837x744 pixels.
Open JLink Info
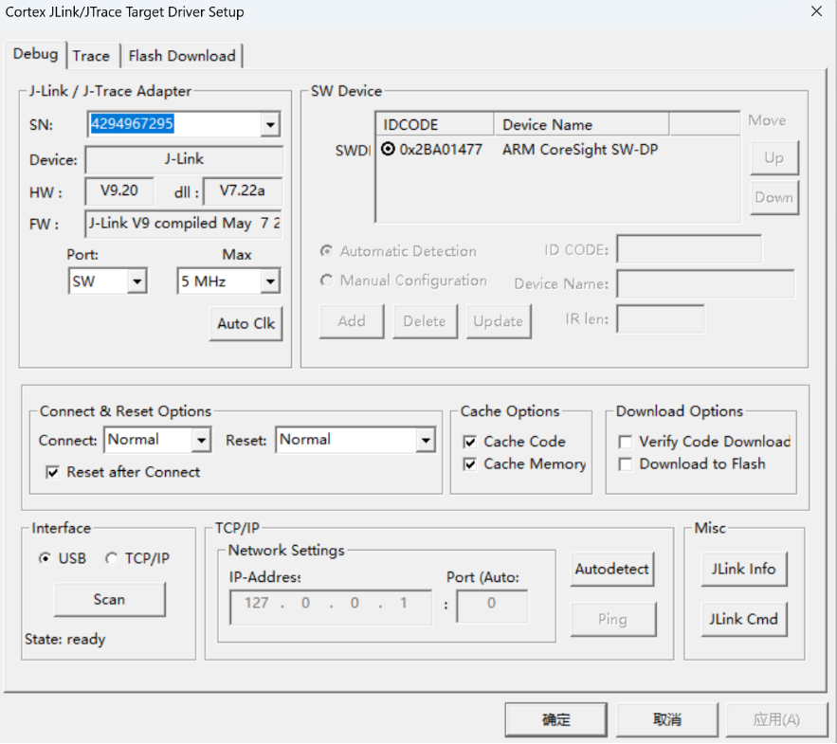click(744, 570)
